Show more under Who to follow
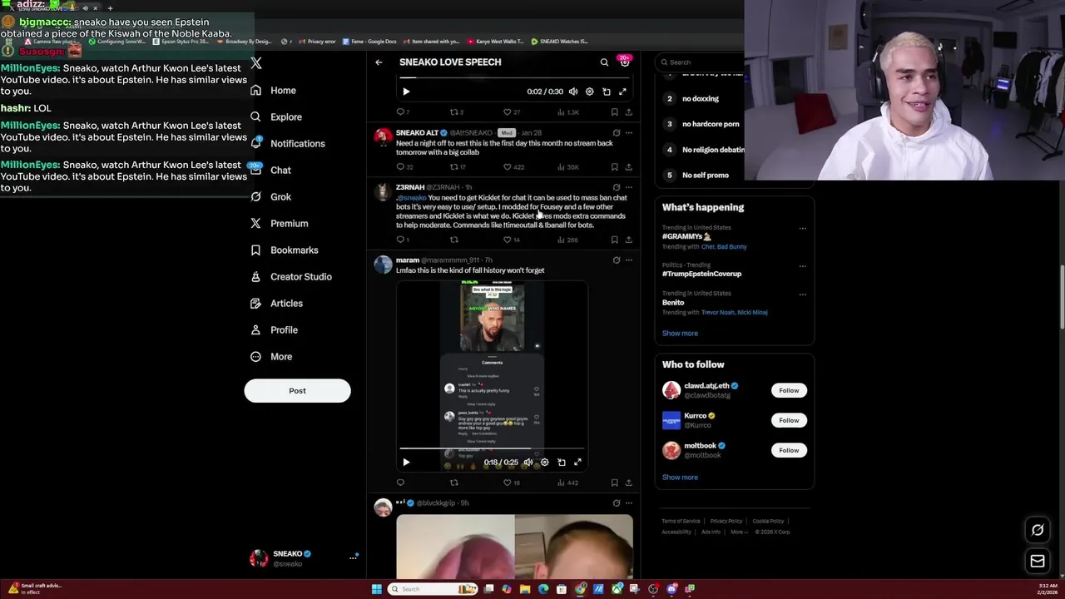Viewport: 1065px width, 599px height. click(680, 478)
